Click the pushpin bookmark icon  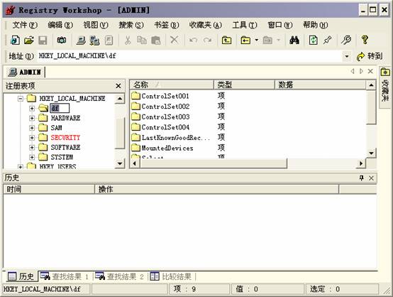point(328,40)
